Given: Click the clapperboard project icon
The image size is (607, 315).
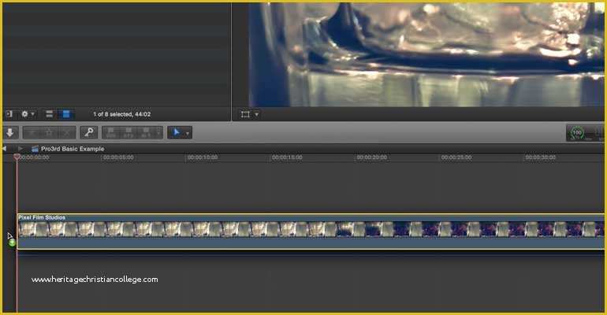Looking at the screenshot, I should pos(35,149).
